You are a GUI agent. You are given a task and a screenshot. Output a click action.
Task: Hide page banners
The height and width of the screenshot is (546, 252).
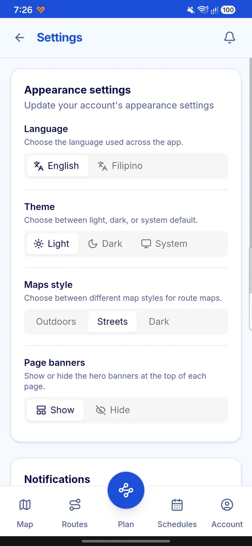(x=113, y=410)
